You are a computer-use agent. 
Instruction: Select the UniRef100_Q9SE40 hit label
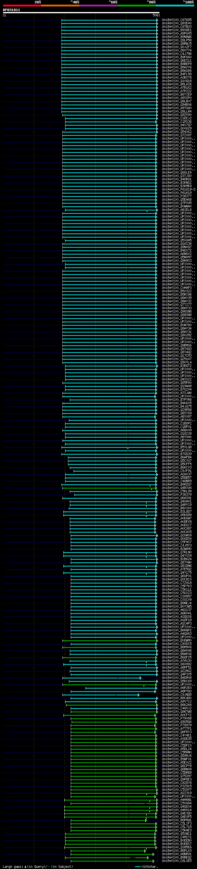click(176, 23)
